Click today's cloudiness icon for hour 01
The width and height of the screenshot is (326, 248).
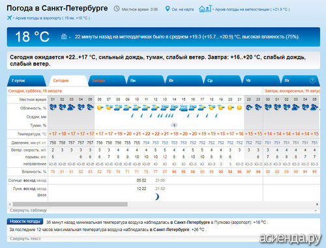pyautogui.click(x=53, y=107)
